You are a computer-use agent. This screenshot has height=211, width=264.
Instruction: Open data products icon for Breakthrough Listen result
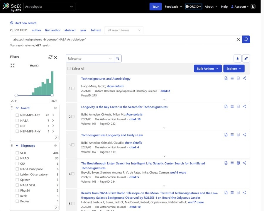click(x=238, y=163)
